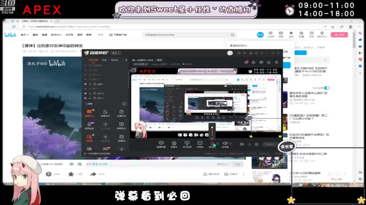Click the pencil edit icon beside APEX category
This screenshot has width=366, height=205.
146,64
